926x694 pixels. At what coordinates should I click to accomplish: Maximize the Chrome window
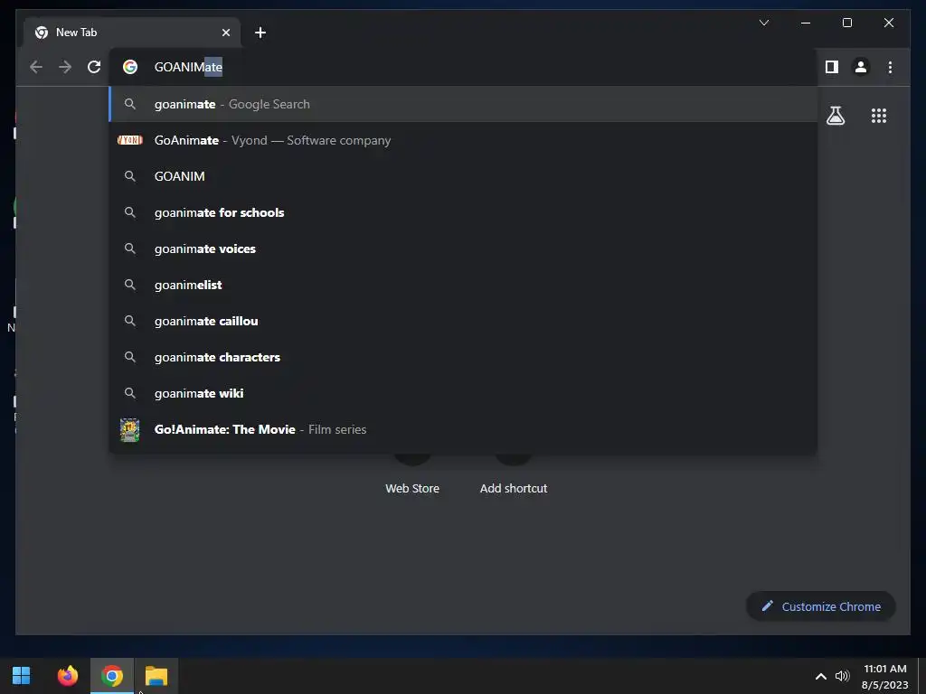(846, 23)
